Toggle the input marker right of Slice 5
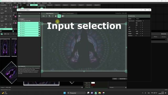 click(x=39, y=29)
